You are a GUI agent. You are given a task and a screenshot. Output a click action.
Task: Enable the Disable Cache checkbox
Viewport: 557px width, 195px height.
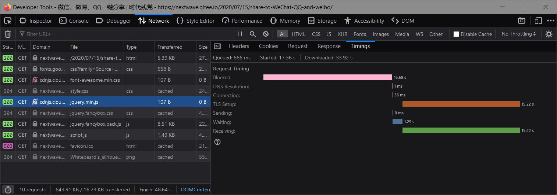tap(456, 34)
